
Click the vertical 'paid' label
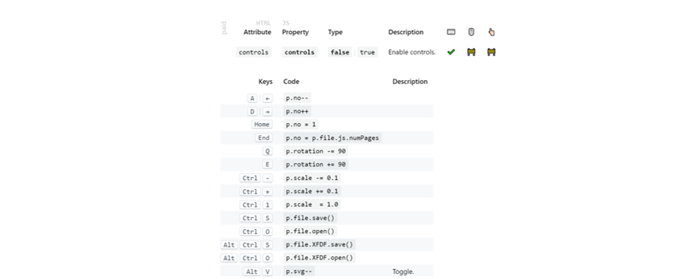click(x=224, y=28)
